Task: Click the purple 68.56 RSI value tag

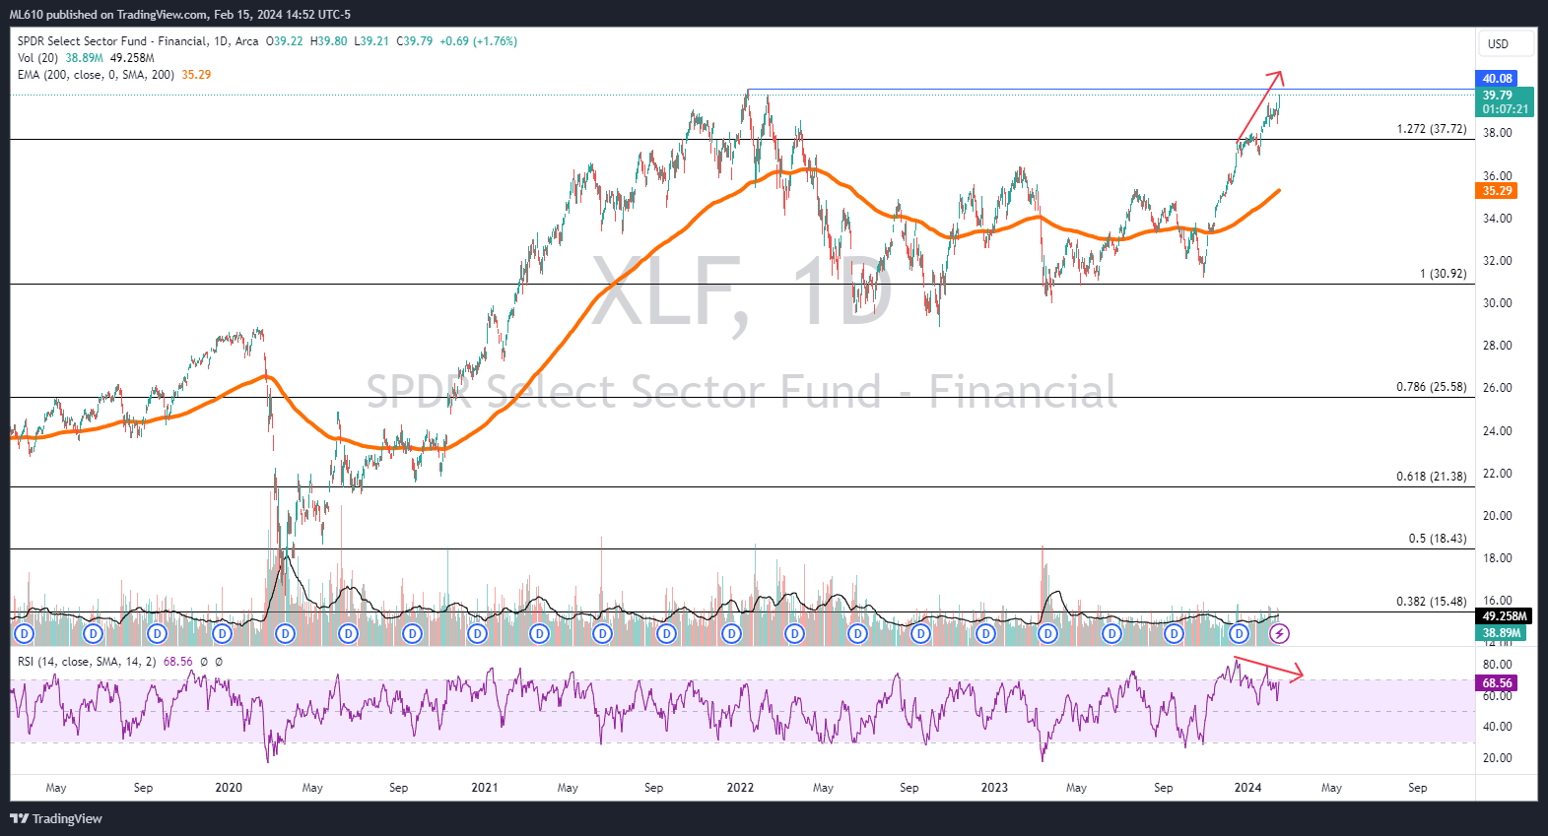Action: click(x=1496, y=683)
